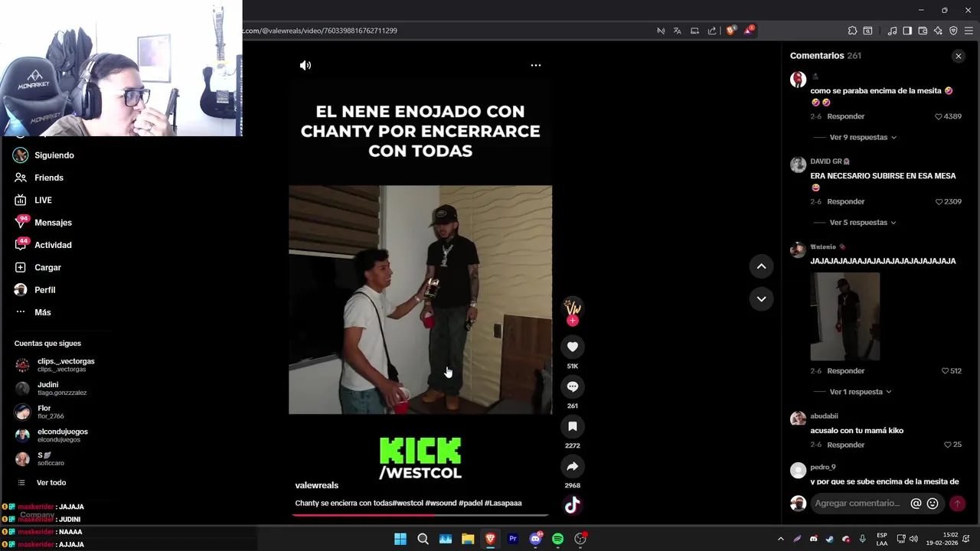980x551 pixels.
Task: Open the browser extensions puzzle icon
Action: tap(852, 31)
